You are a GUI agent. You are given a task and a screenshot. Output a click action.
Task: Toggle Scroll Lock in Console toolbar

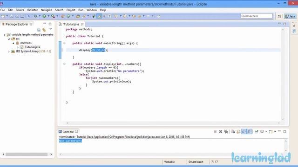click(x=238, y=132)
